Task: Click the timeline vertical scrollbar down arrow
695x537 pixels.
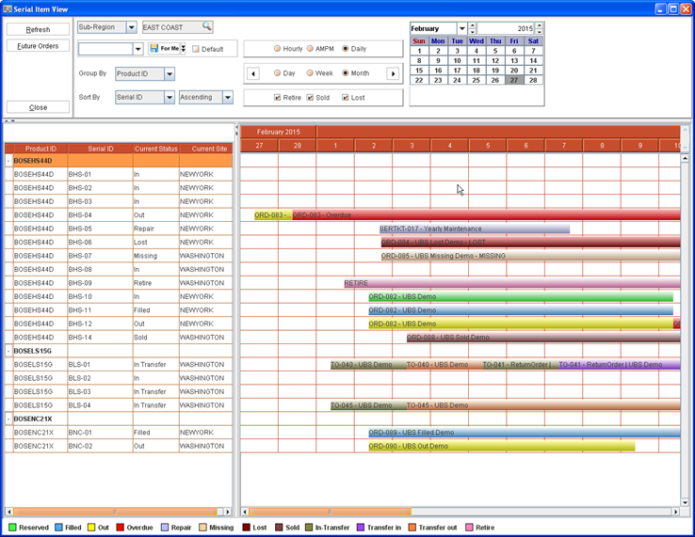Action: (685, 502)
